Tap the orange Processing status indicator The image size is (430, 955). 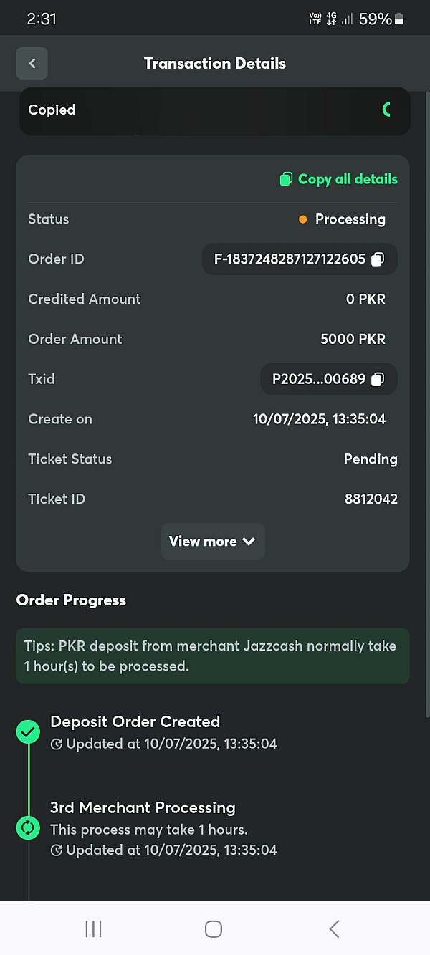(303, 219)
